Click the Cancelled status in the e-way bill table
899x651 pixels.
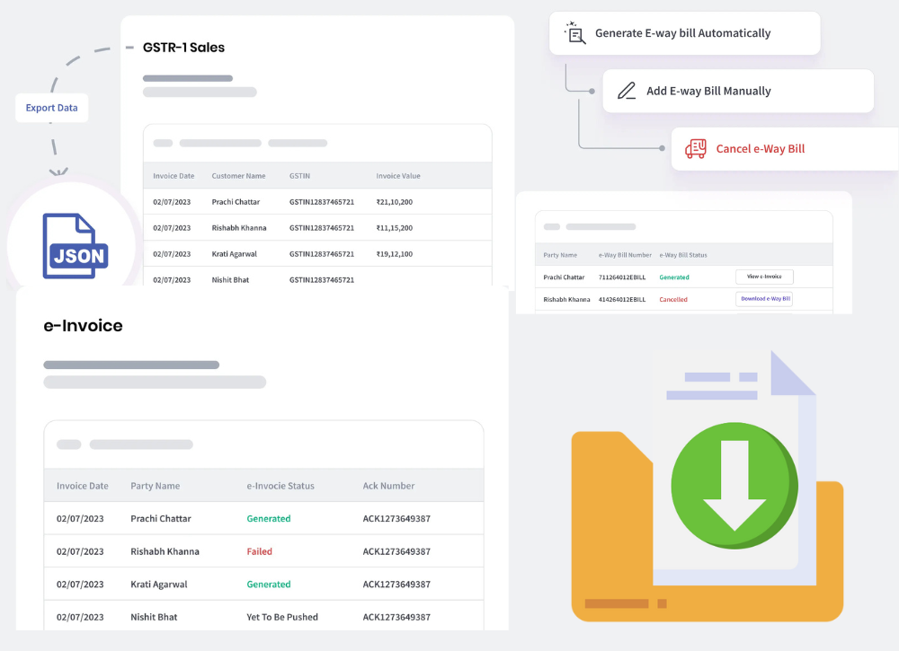pos(673,300)
